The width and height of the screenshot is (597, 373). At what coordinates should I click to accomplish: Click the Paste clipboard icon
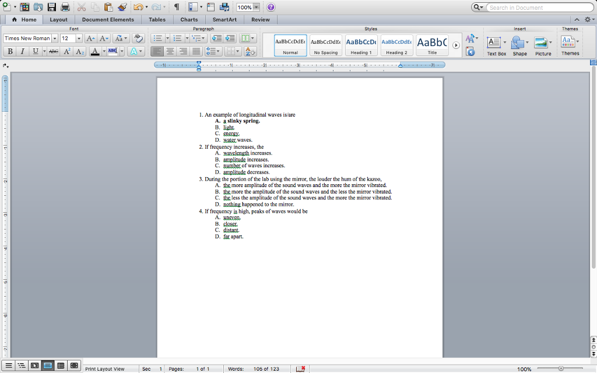pyautogui.click(x=108, y=8)
